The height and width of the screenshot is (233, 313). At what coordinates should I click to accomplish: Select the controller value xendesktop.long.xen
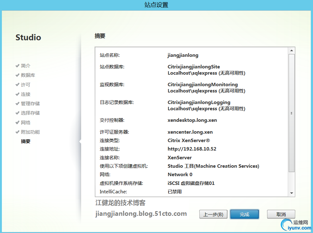click(192, 120)
